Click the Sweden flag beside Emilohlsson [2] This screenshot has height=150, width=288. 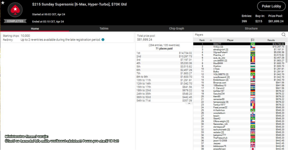point(253,80)
